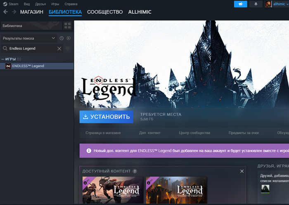Collapse the ИГРЫ category

tap(2, 59)
